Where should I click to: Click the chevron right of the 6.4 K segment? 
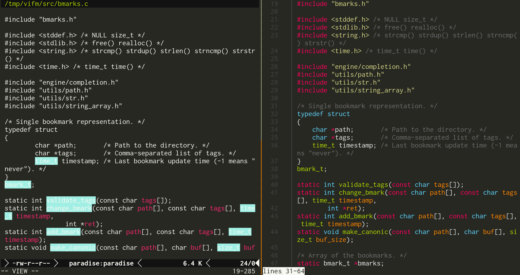tap(208, 263)
